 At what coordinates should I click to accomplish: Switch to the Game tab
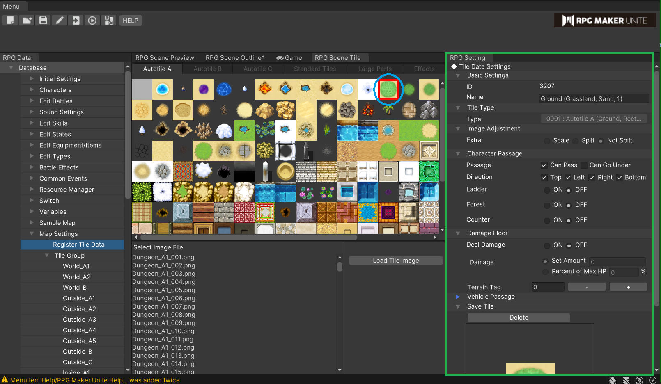tap(289, 58)
